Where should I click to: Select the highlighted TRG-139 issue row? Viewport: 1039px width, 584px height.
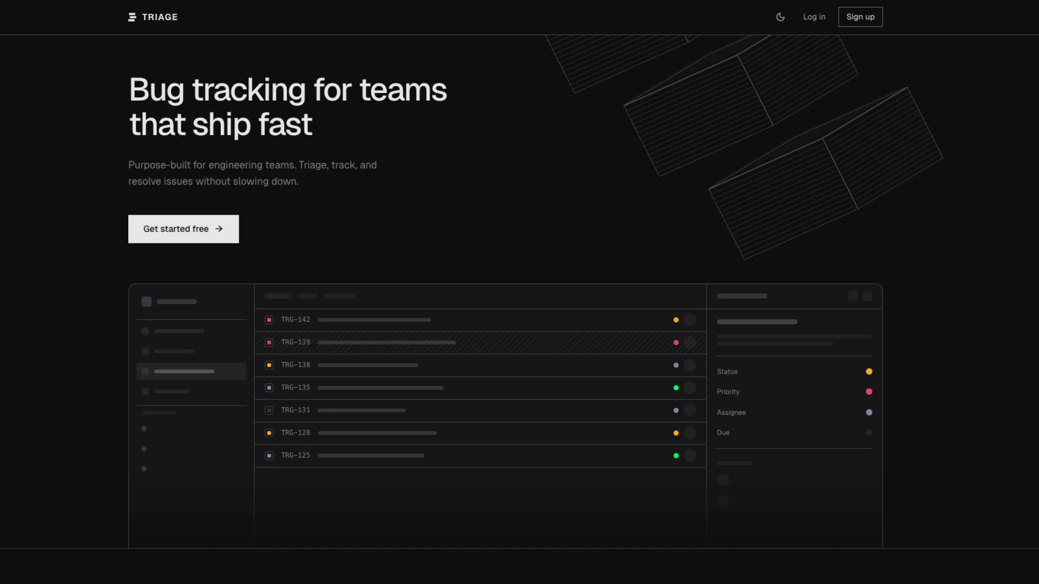tap(480, 342)
